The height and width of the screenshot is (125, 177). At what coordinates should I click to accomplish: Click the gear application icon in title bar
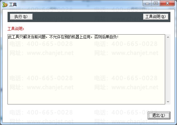5,4
